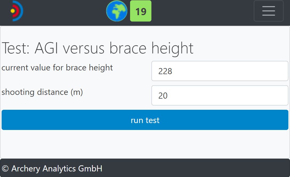This screenshot has height=177, width=290.
Task: Click the number 19 indicator beside the globe
Action: click(140, 11)
